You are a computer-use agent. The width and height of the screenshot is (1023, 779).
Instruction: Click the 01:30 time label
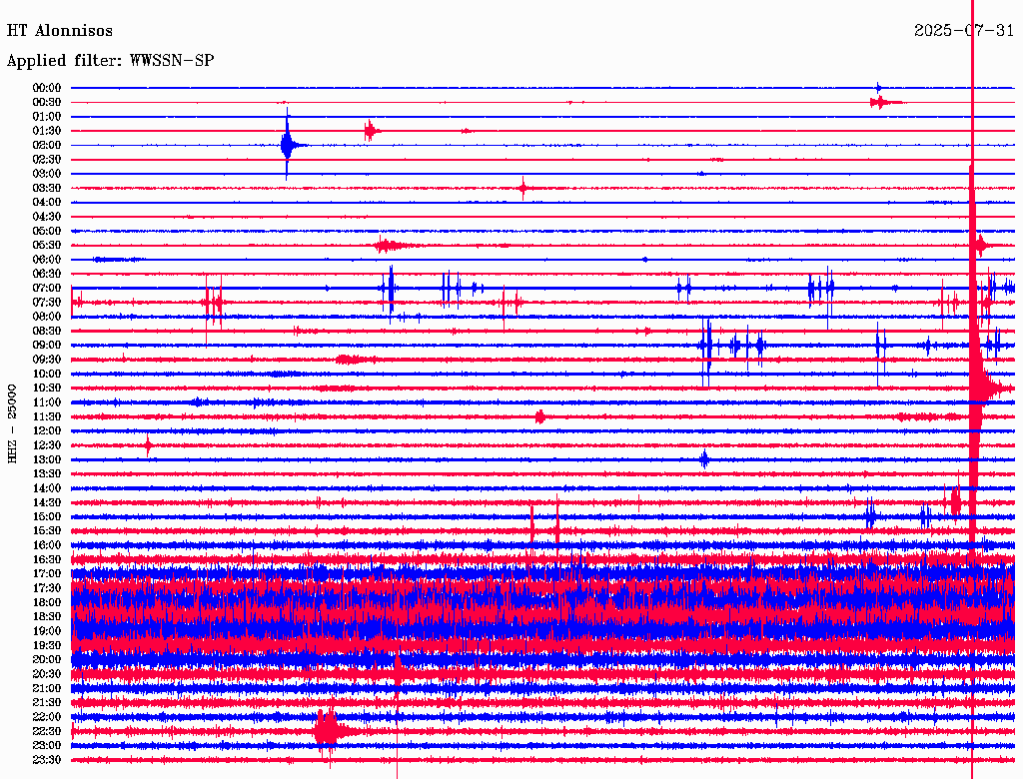point(47,131)
